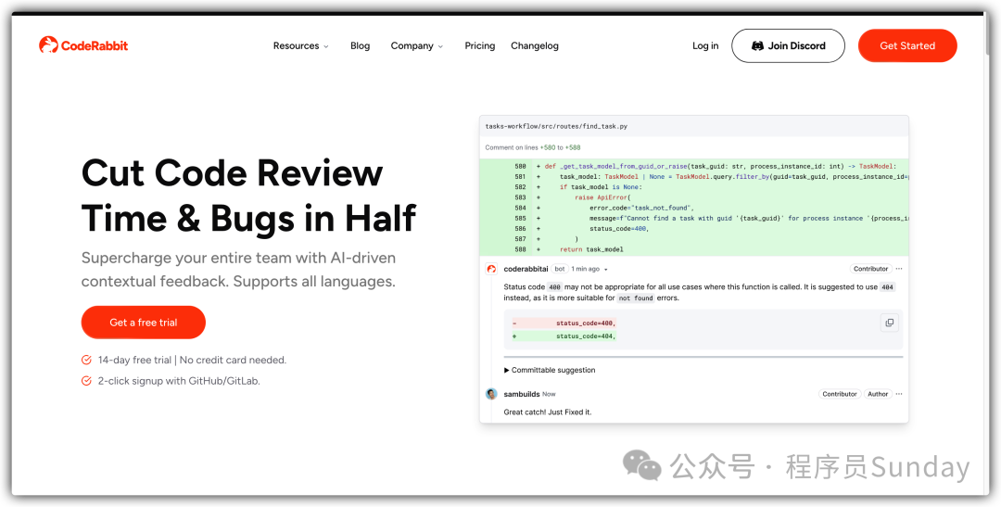The image size is (1001, 507).
Task: Open coderabbitai comment options ellipsis menu
Action: [899, 269]
